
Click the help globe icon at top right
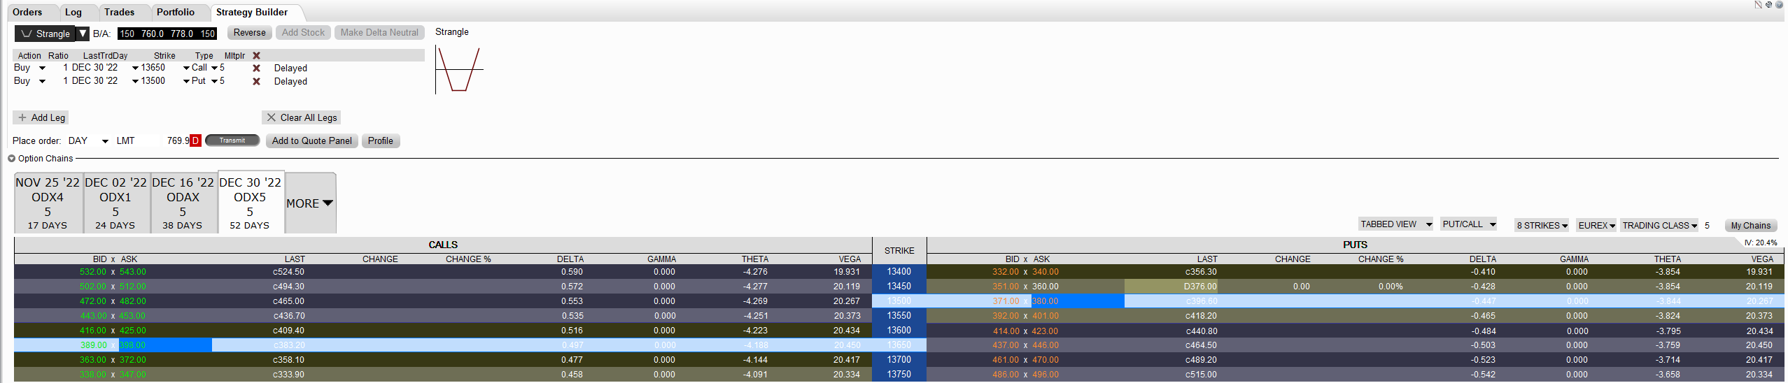point(1779,5)
